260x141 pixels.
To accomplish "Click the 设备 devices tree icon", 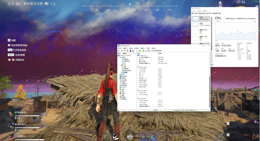I will [x=120, y=89].
